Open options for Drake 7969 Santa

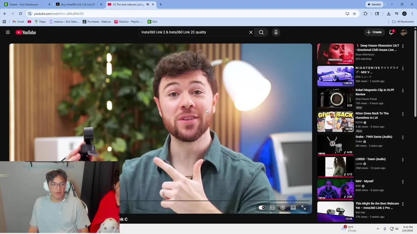403,137
